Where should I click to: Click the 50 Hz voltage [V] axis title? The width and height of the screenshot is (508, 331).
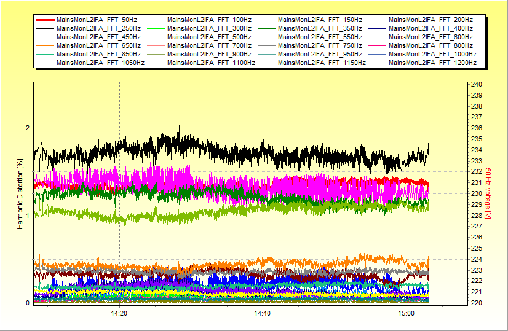[x=488, y=194]
